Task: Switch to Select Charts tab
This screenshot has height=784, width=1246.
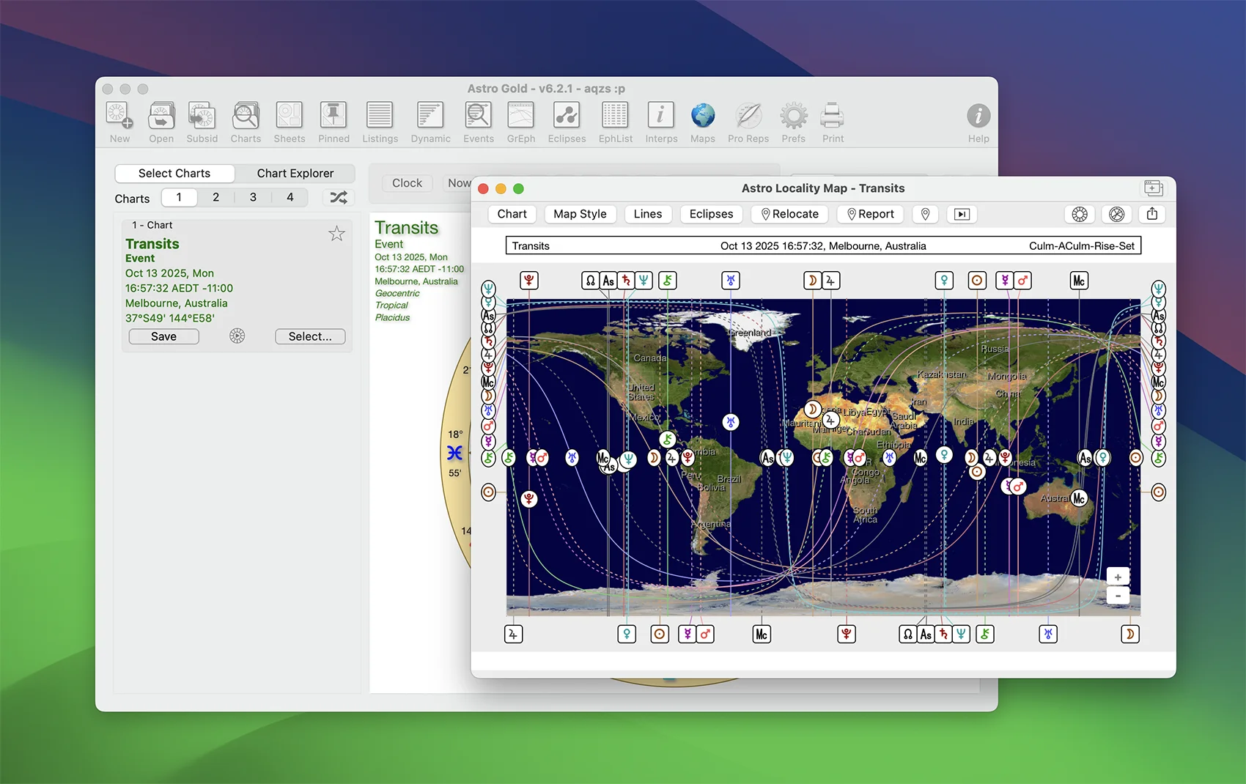Action: point(174,174)
